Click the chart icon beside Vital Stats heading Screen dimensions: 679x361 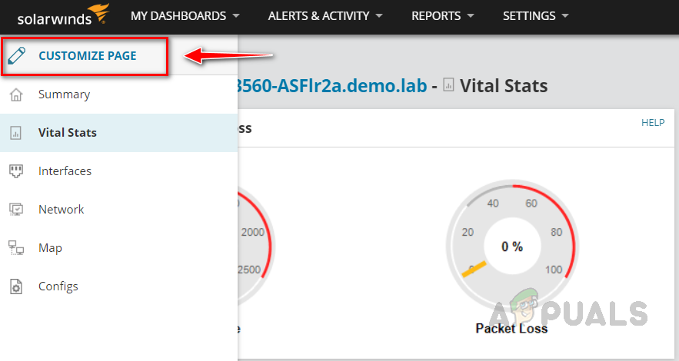(x=448, y=84)
